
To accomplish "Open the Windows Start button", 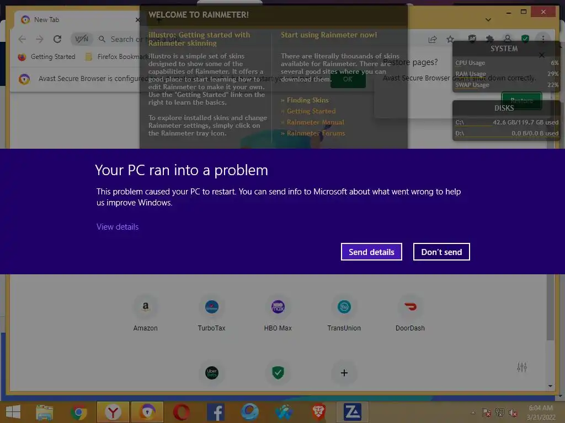I will pos(13,412).
